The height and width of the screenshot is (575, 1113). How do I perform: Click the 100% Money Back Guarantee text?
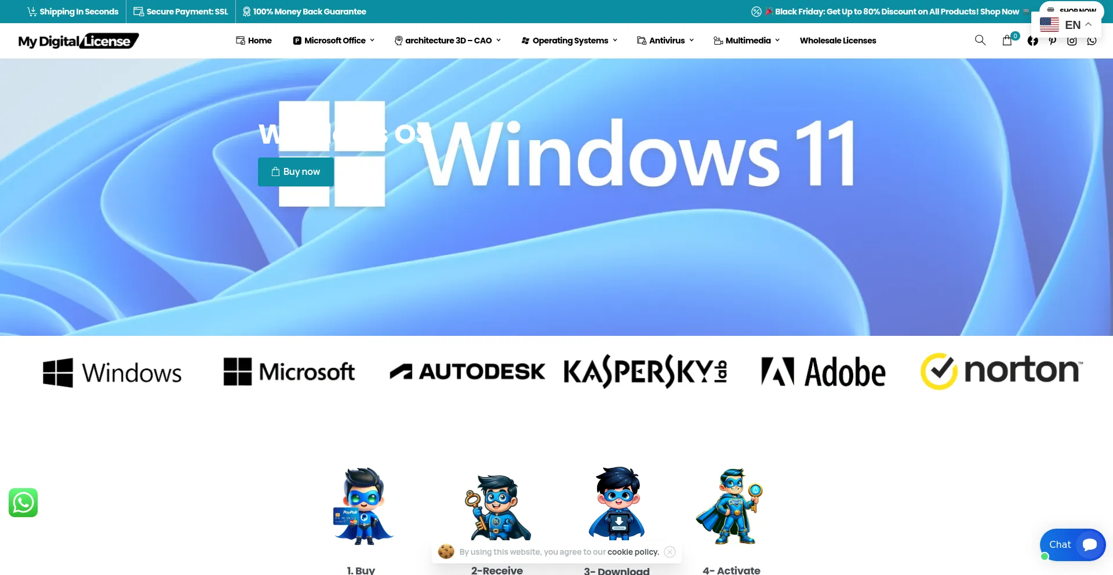pyautogui.click(x=310, y=12)
